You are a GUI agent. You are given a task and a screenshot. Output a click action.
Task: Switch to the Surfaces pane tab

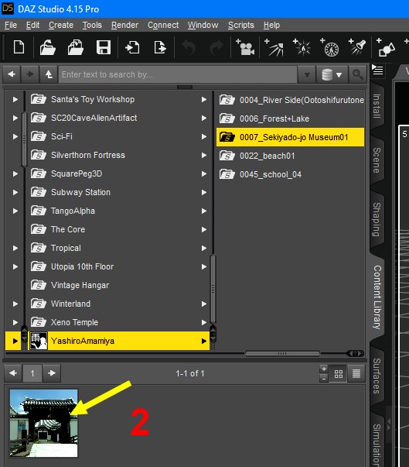[377, 376]
